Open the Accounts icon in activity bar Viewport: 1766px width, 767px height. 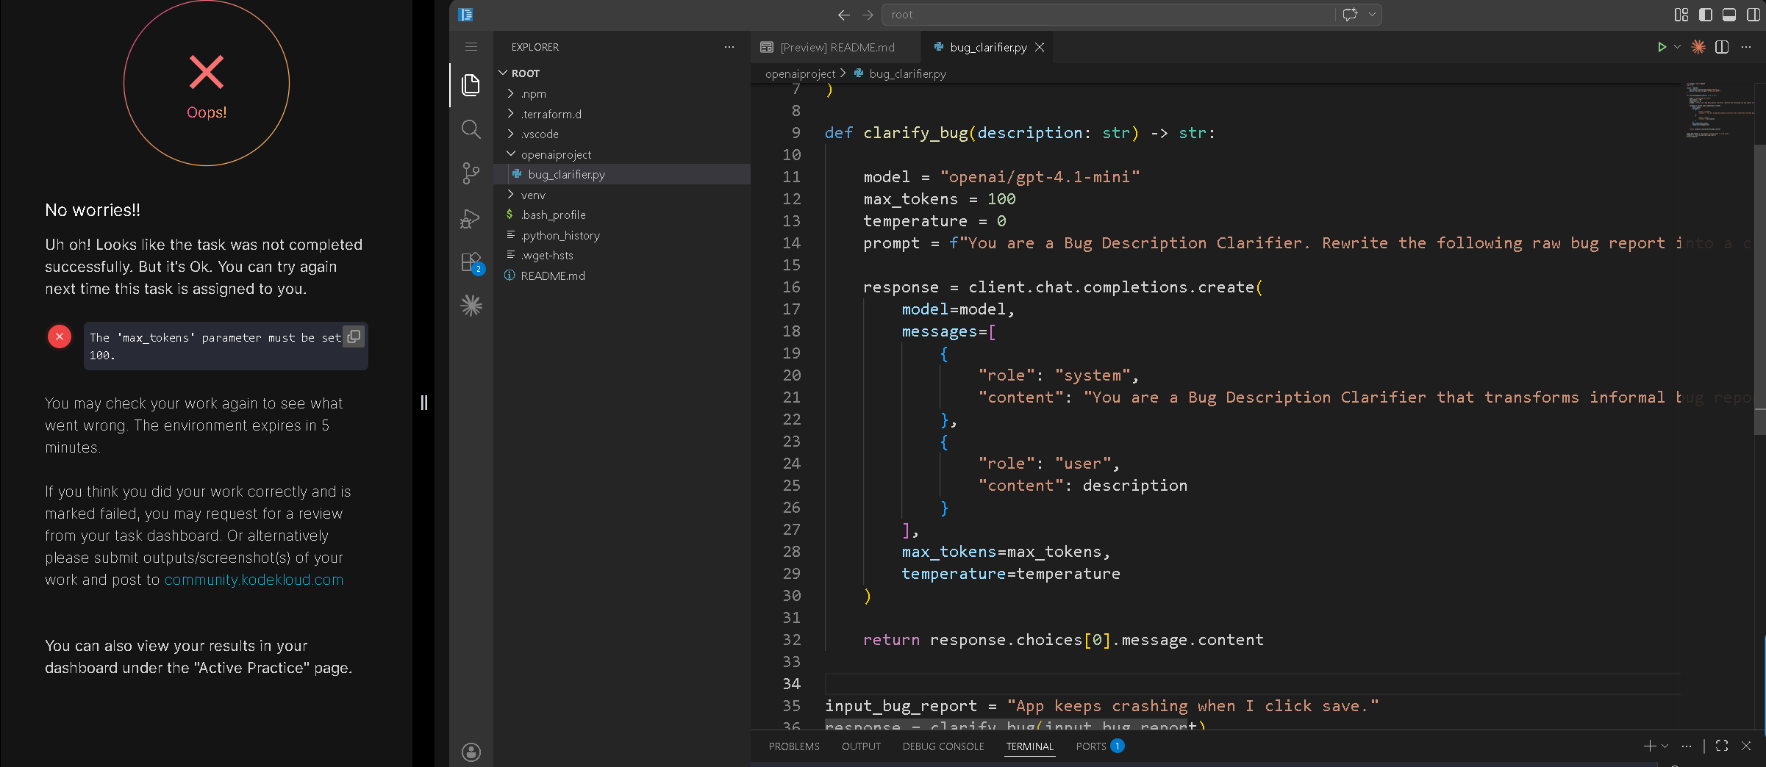[471, 752]
